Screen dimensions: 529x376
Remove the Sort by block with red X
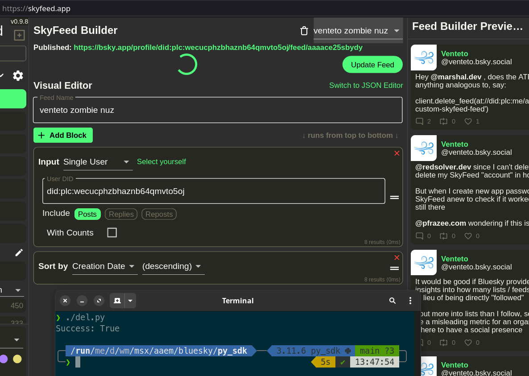coord(397,258)
